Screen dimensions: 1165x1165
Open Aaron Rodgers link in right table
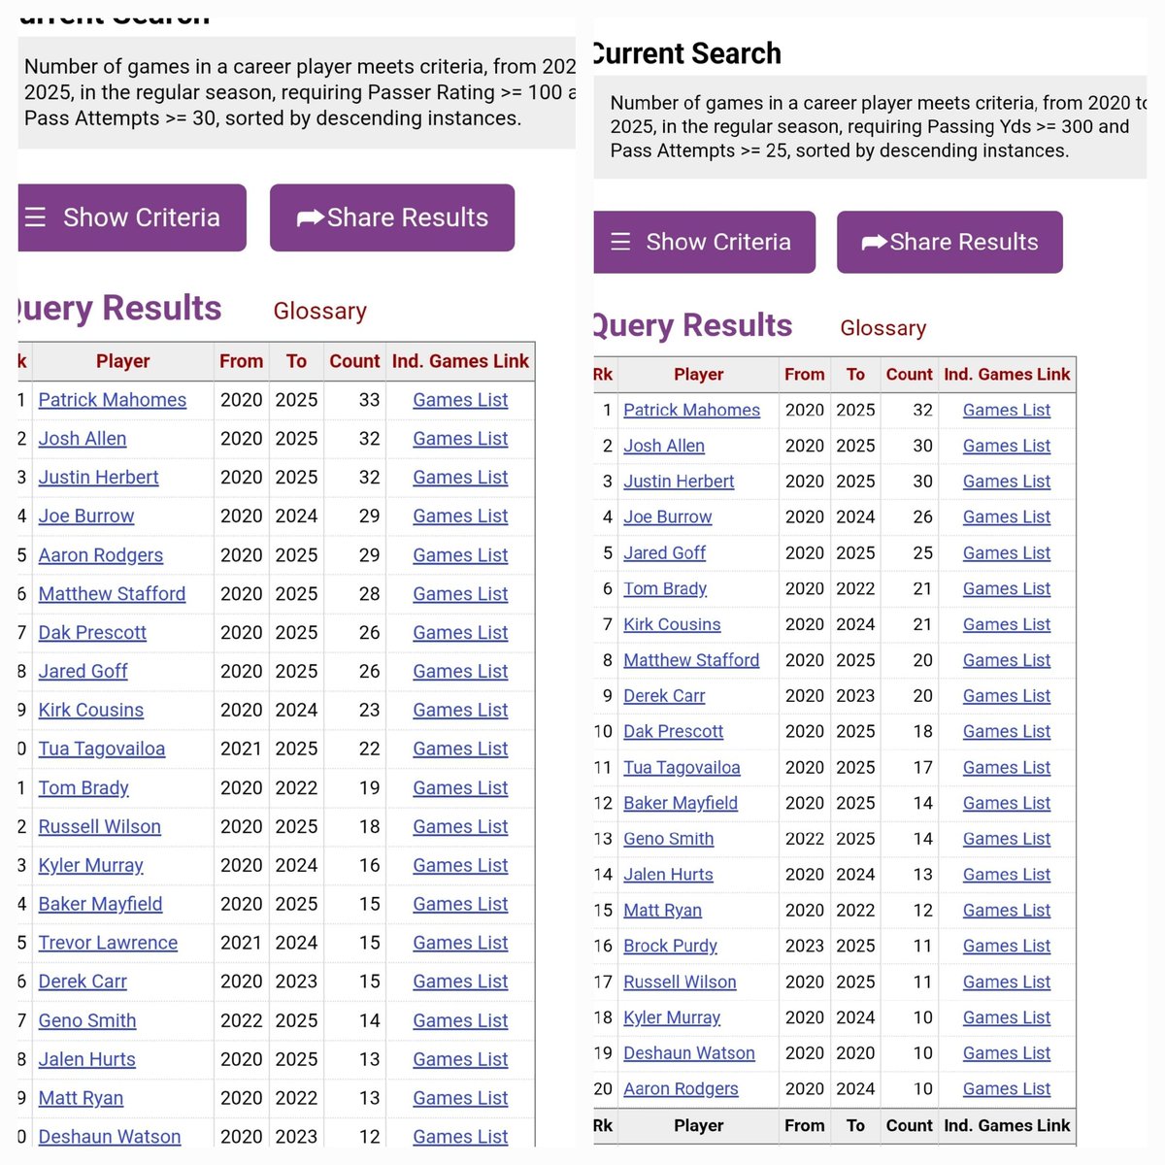point(681,1089)
